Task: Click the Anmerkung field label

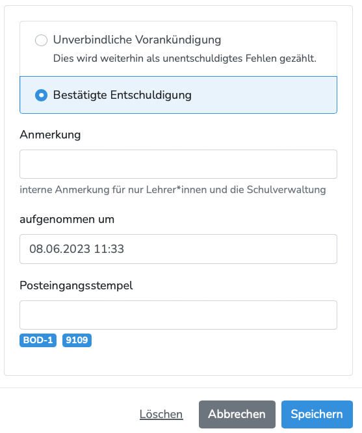Action: 50,135
